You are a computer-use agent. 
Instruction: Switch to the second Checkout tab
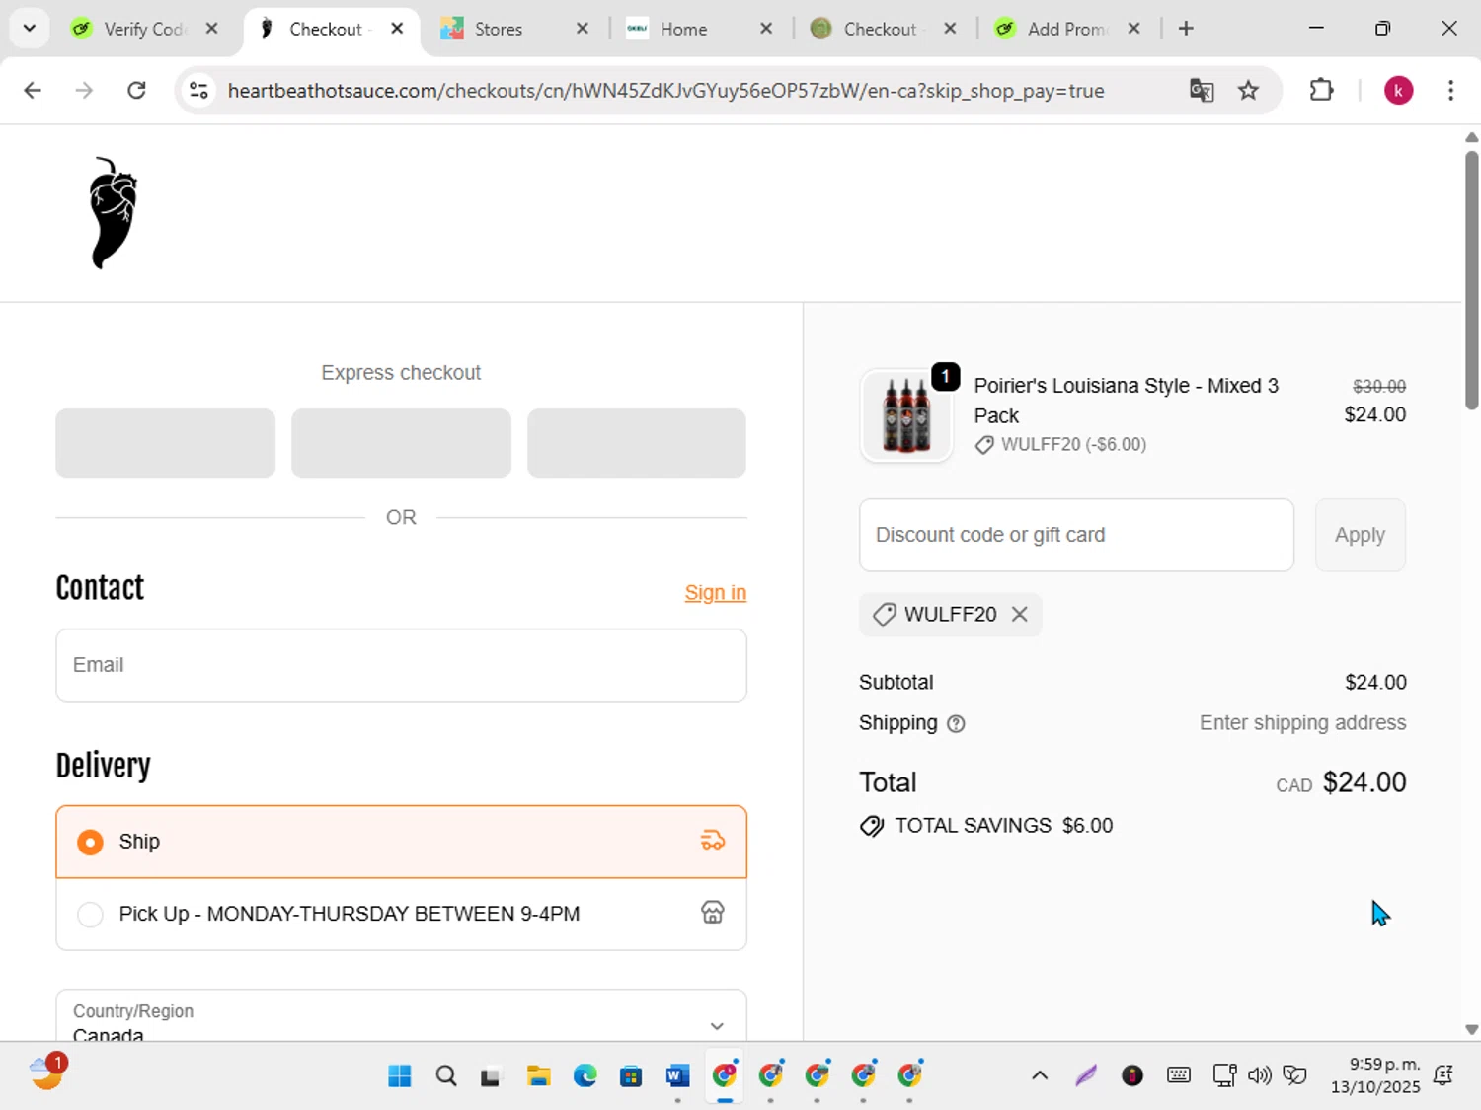[879, 29]
